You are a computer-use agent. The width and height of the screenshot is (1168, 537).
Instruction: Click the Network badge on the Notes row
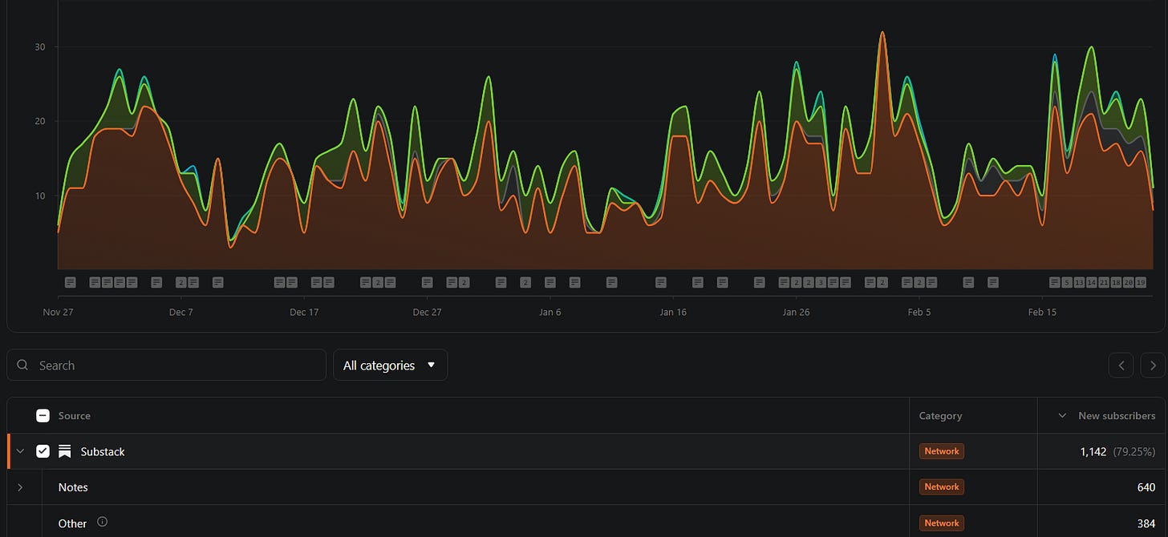tap(941, 487)
